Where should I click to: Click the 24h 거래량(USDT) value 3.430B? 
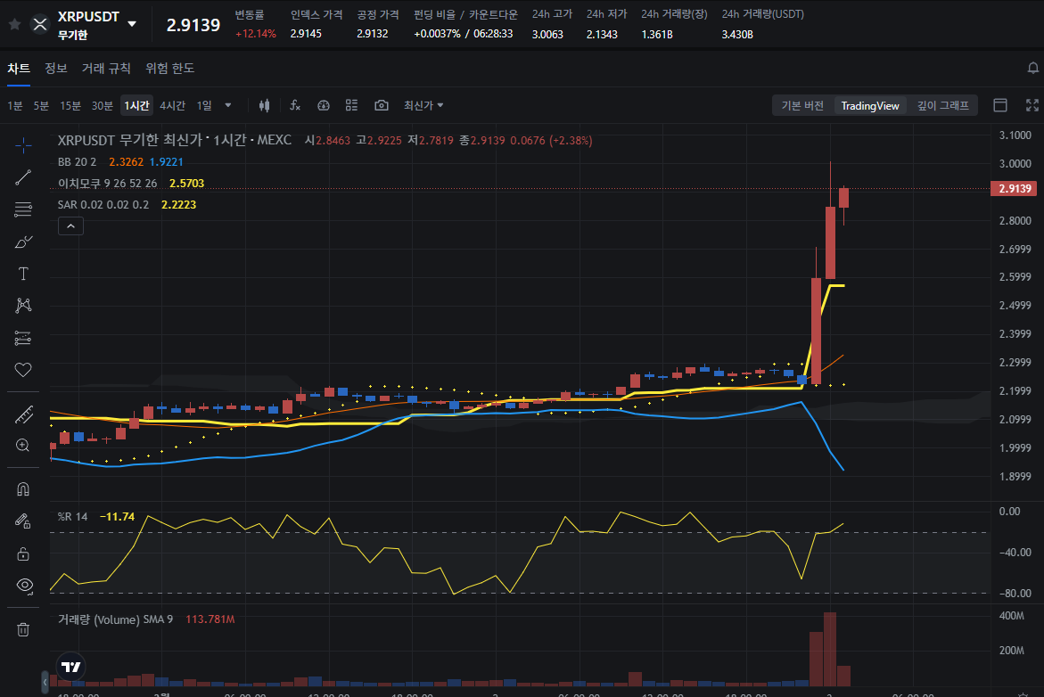click(737, 34)
